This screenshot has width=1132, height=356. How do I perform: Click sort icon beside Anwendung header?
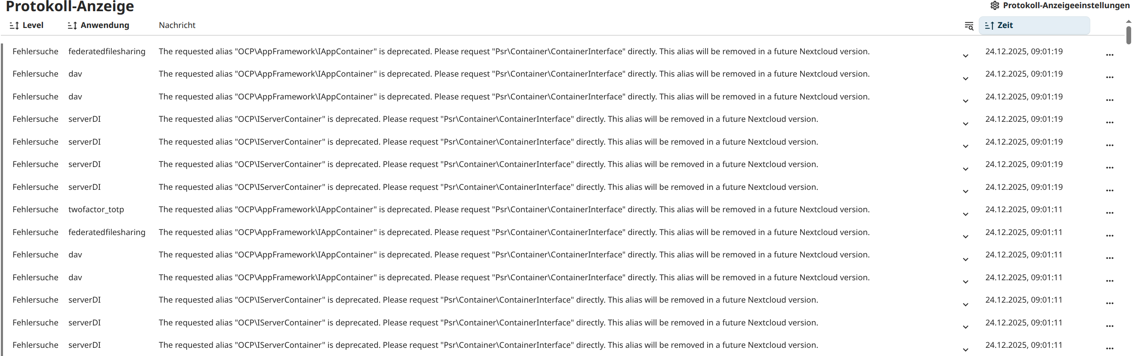point(72,26)
